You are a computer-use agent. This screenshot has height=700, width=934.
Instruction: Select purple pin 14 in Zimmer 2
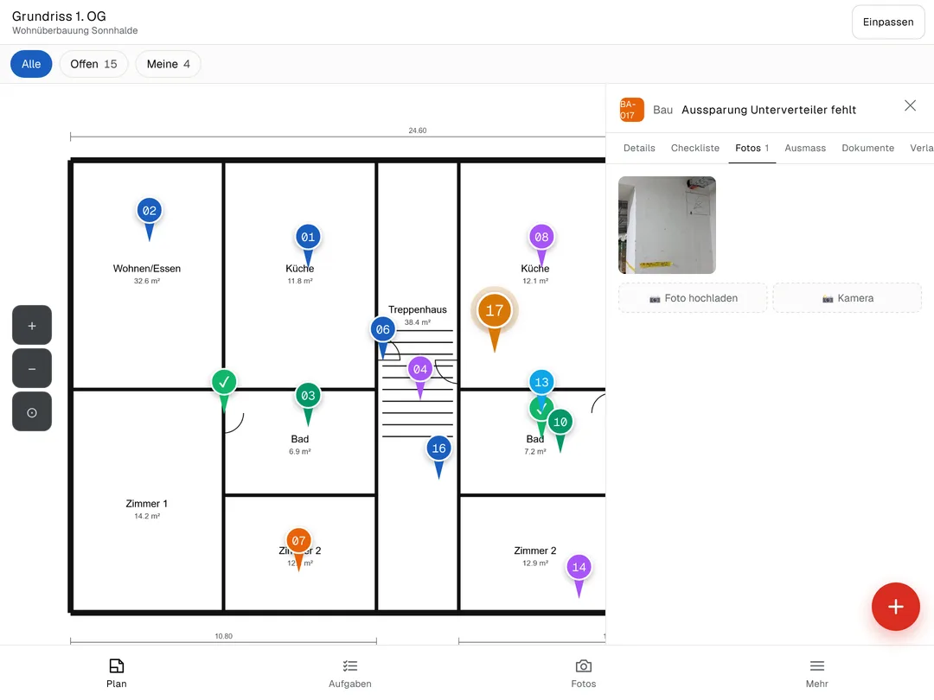tap(579, 567)
